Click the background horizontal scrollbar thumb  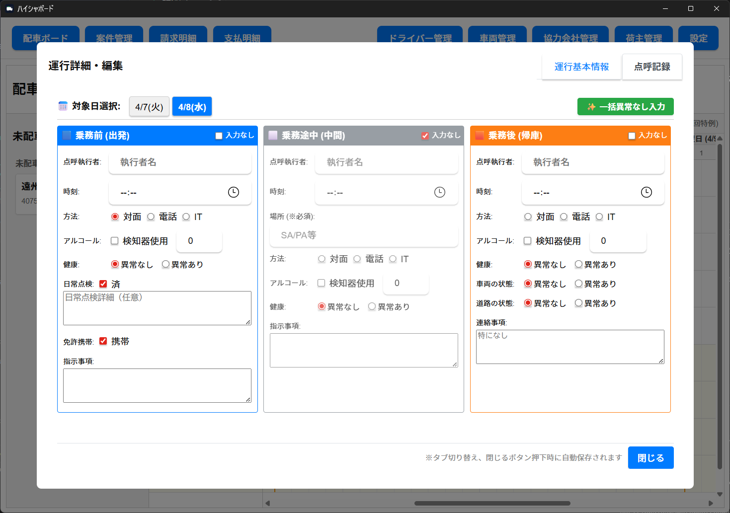click(492, 503)
